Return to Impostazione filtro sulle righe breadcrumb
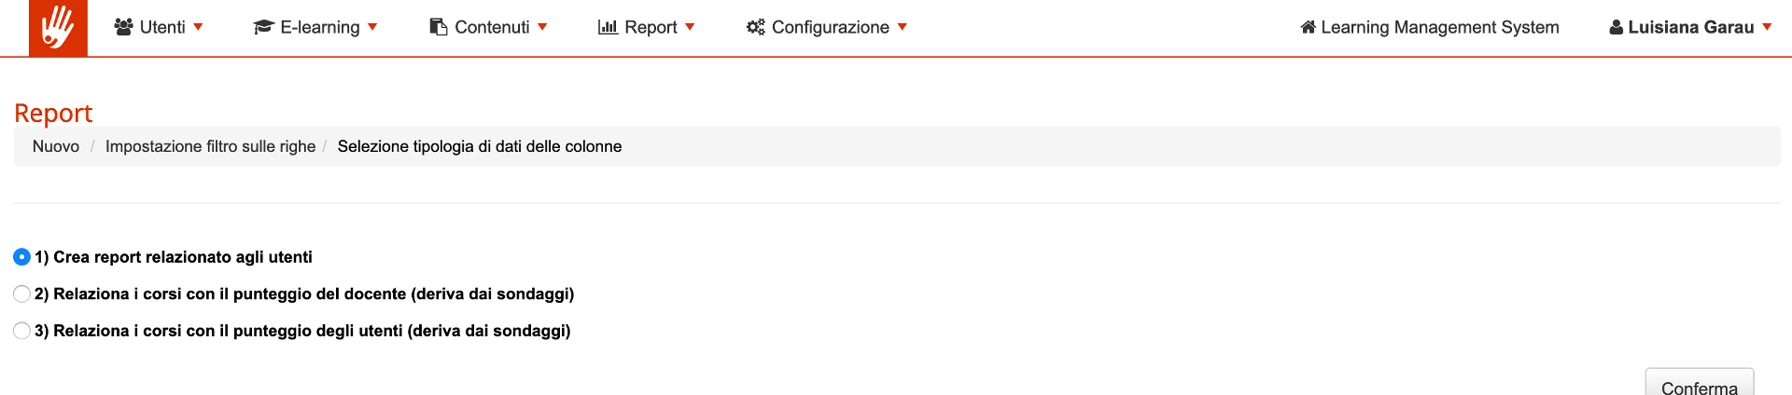Viewport: 1792px width, 395px height. tap(210, 146)
